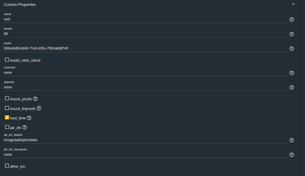Check the jail_zfs checkbox
Screen dimensions: 305x176
7,127
